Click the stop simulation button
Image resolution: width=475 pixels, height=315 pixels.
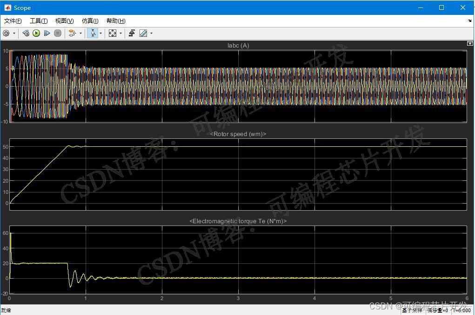pos(58,33)
